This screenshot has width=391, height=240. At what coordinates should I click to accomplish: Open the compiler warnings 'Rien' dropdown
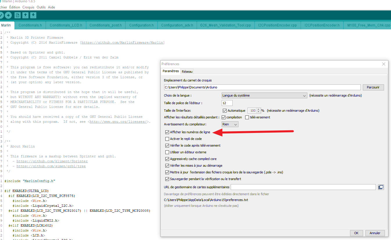coord(230,124)
